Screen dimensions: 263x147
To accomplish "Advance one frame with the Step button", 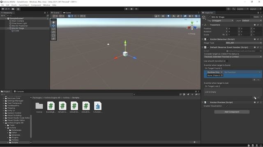I will tap(136, 9).
